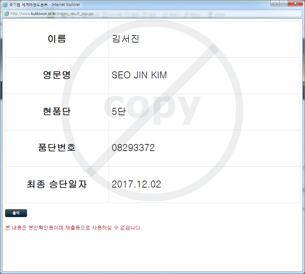Screen dimensions: 305x274
Task: Click the current rank value 5단
Action: (x=119, y=111)
